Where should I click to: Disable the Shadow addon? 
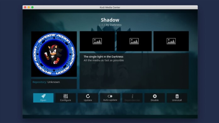[x=154, y=98]
